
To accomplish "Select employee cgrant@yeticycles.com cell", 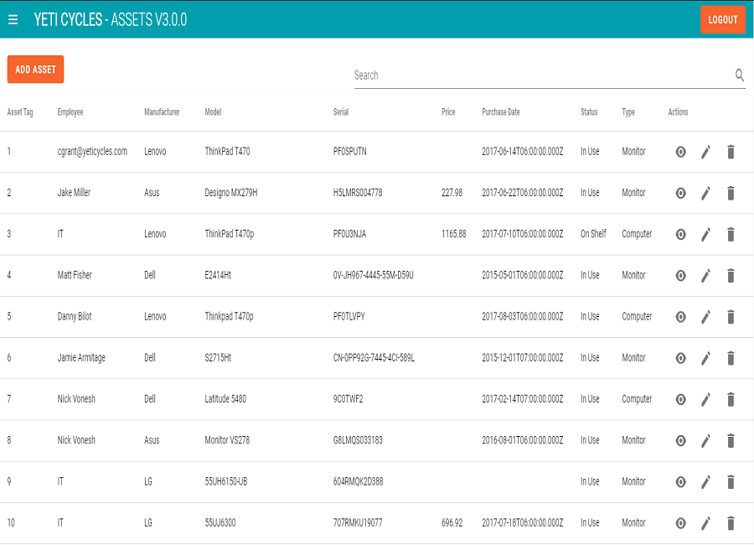I will pyautogui.click(x=92, y=152).
